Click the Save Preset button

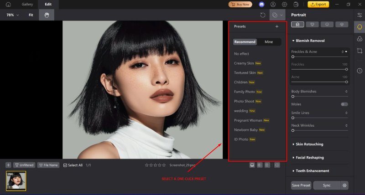coord(301,185)
